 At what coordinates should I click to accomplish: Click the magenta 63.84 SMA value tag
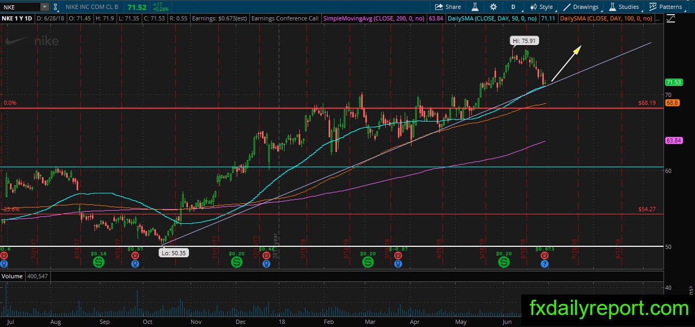(x=673, y=140)
